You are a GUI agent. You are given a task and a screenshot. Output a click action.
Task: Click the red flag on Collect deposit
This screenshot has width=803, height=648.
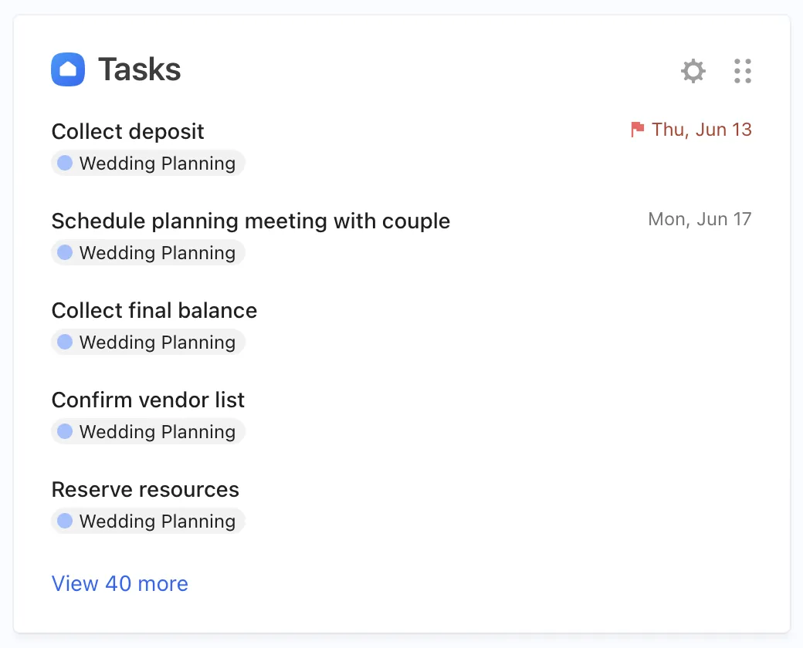click(x=637, y=130)
